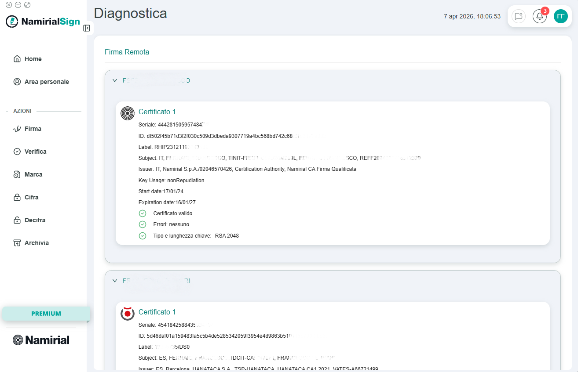Open notifications bell with badge 3

pyautogui.click(x=540, y=16)
